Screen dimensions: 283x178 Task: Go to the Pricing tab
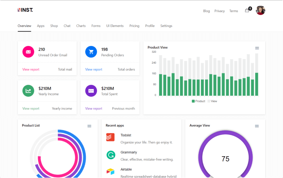(134, 26)
